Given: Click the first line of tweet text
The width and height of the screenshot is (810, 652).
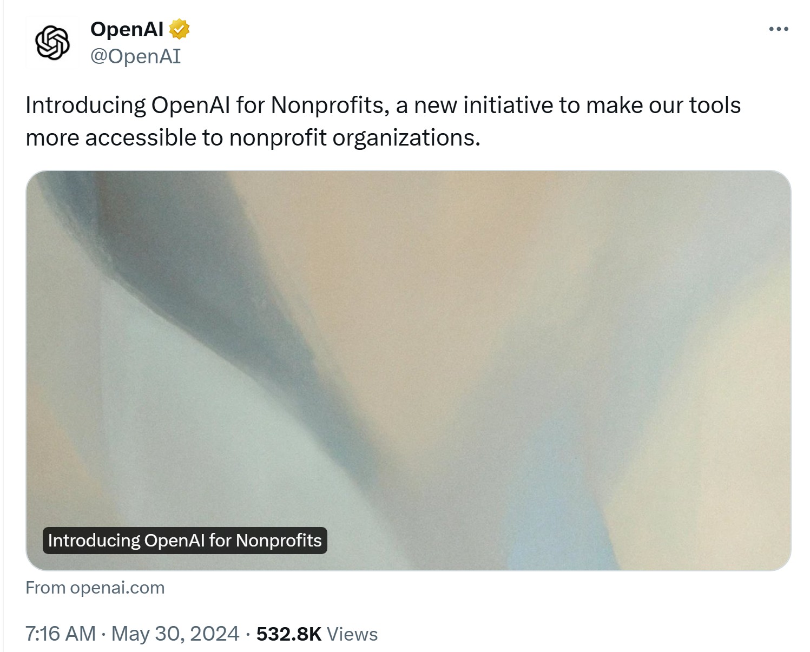Looking at the screenshot, I should [x=383, y=106].
